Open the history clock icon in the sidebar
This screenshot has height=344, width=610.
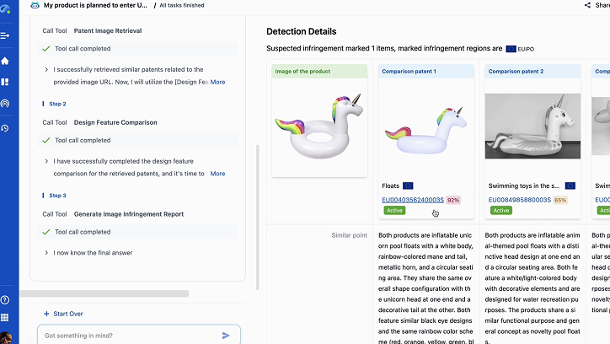pyautogui.click(x=5, y=128)
